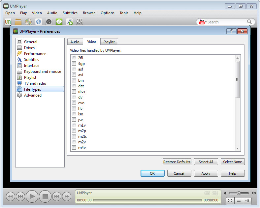Switch to the Audio tab
This screenshot has height=208, width=260.
click(75, 42)
